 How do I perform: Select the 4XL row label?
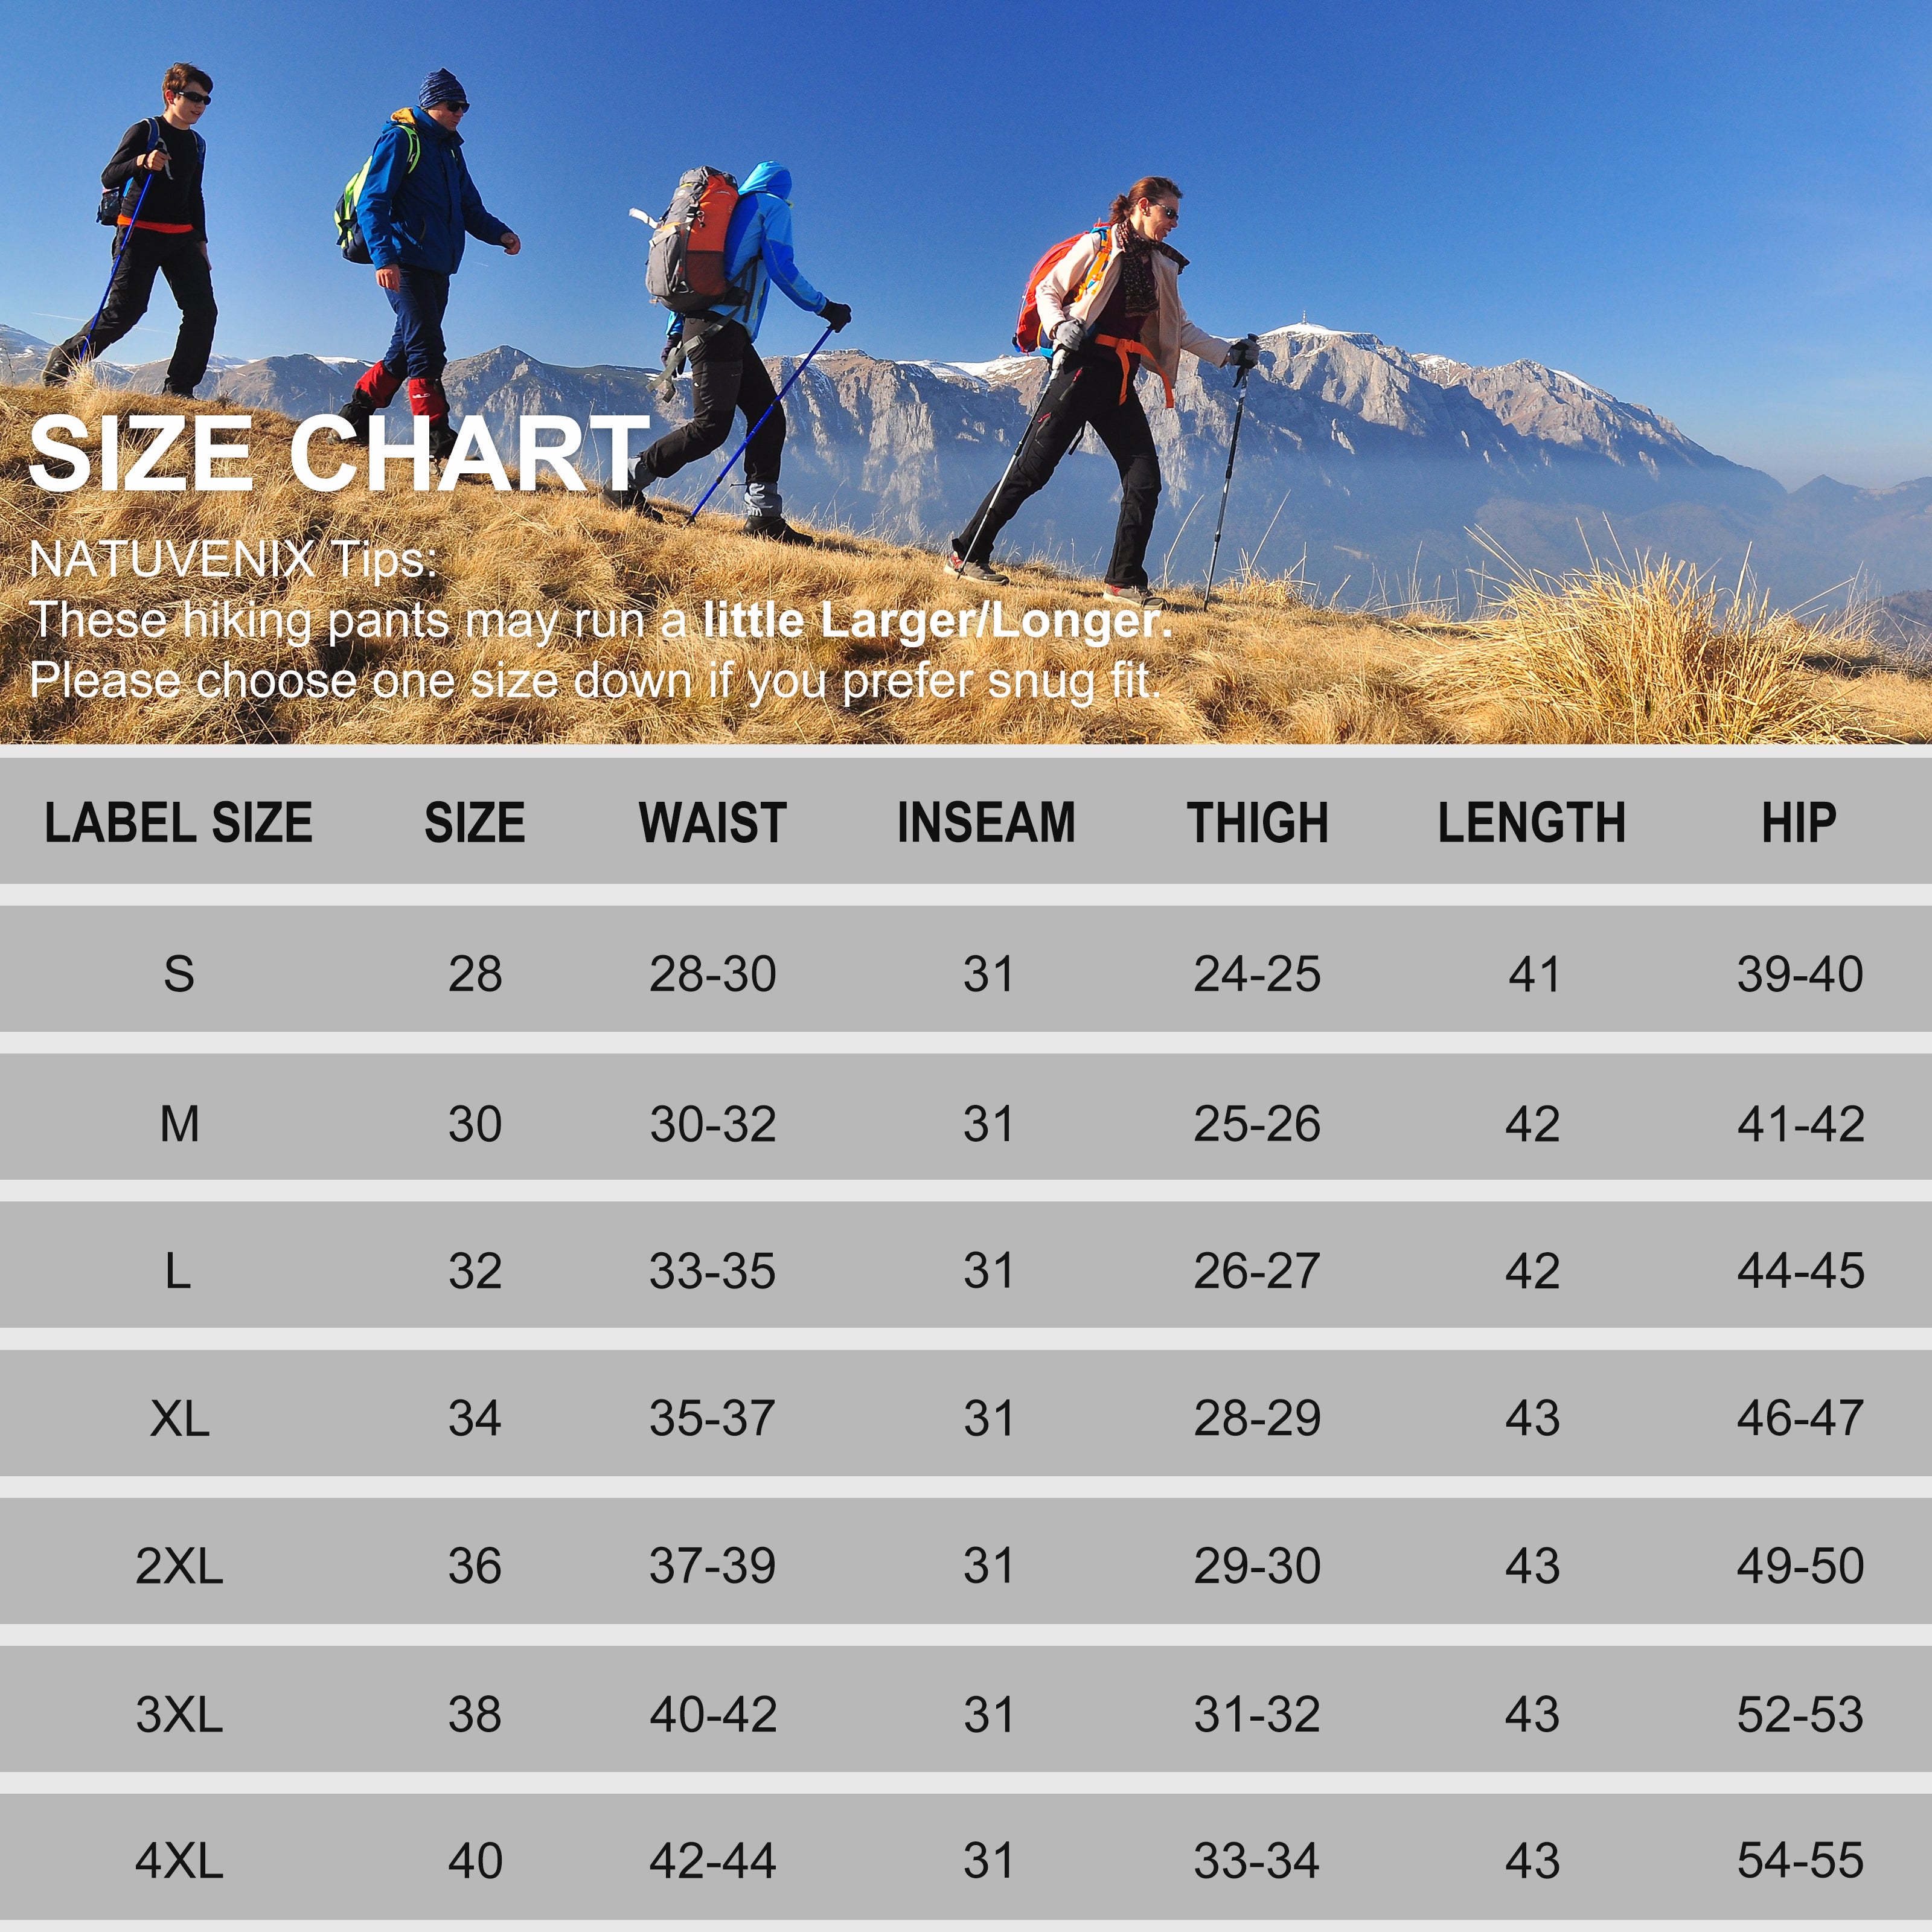179,1861
